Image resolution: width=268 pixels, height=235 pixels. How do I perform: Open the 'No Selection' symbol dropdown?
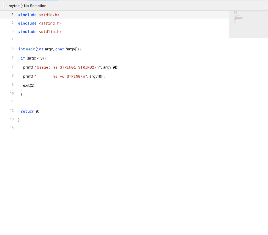tap(35, 5)
